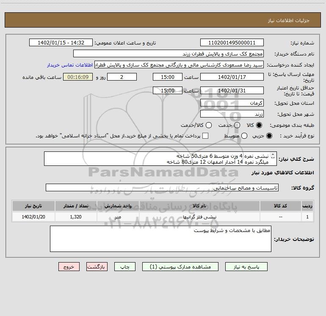Click need date cell 1402/01/20
This screenshot has height=316, width=326.
[x=33, y=217]
